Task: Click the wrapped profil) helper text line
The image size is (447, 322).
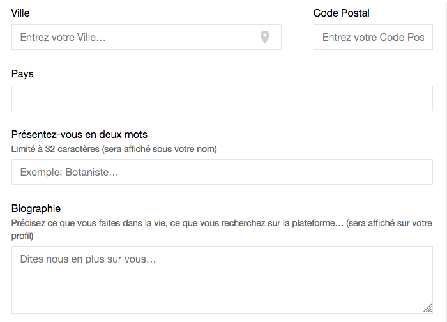Action: pos(22,236)
